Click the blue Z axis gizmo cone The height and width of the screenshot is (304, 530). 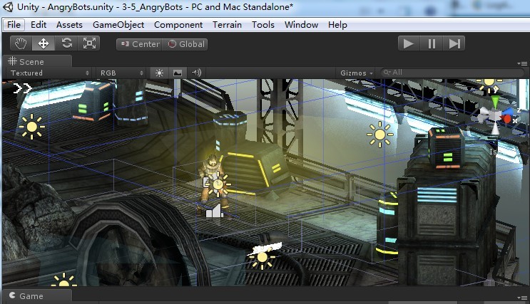[x=508, y=112]
